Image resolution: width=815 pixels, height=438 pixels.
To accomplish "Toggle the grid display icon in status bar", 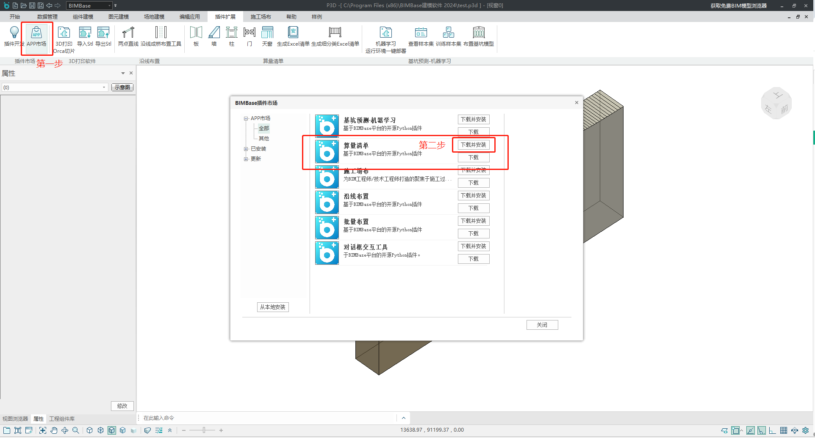I will [x=784, y=430].
